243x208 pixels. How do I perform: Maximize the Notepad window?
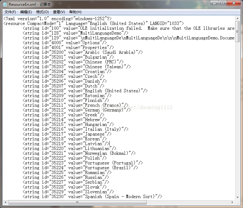point(223,3)
